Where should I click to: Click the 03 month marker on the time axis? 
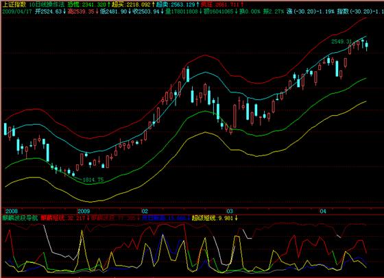point(230,211)
